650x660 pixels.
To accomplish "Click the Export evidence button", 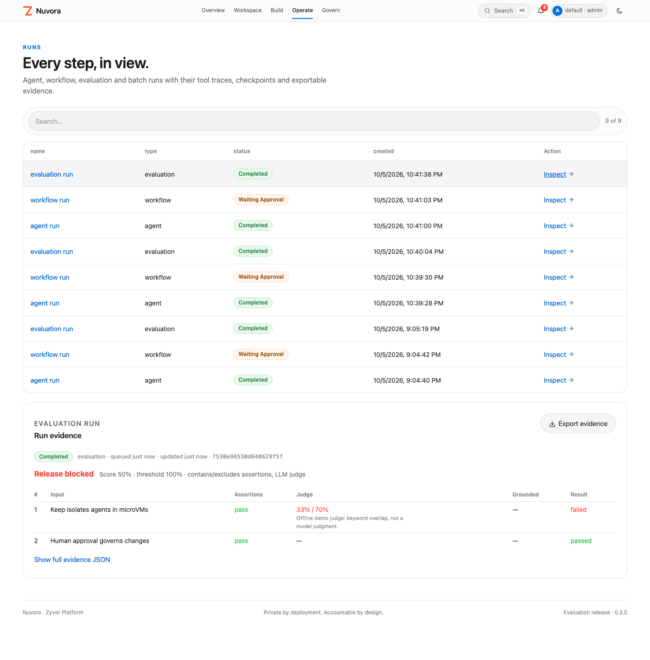I will point(578,424).
